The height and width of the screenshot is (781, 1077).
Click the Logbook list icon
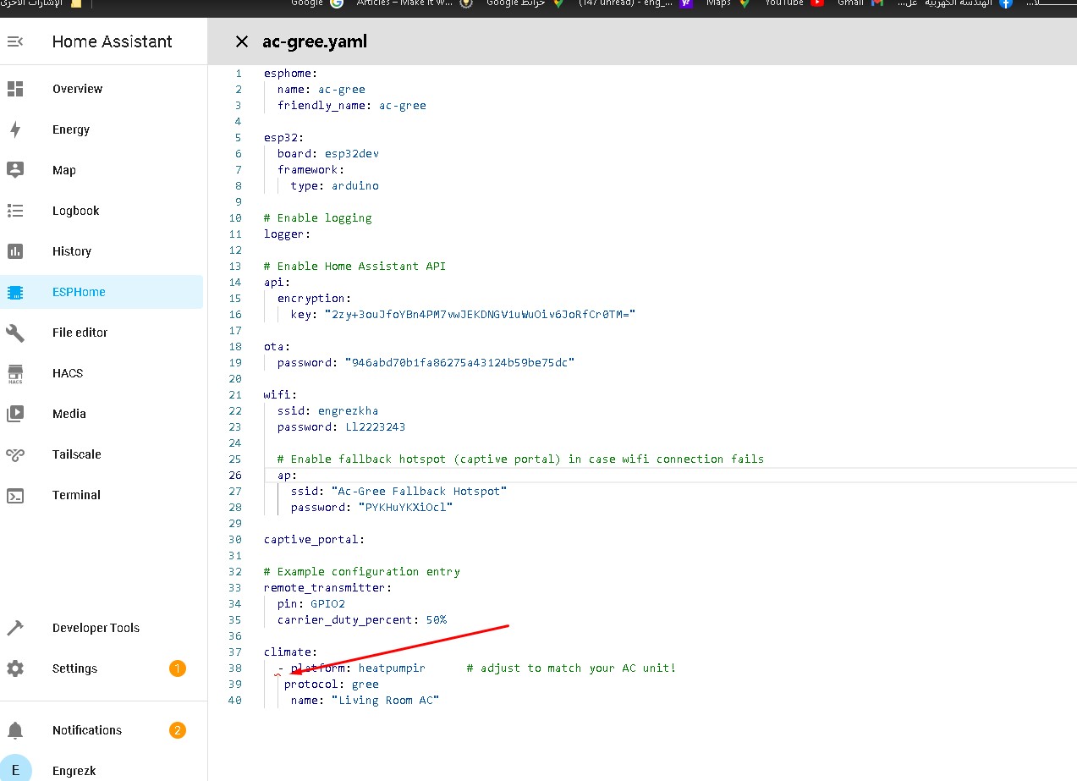[15, 211]
